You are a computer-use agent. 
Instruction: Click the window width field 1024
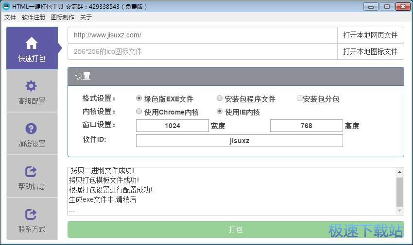pyautogui.click(x=172, y=126)
